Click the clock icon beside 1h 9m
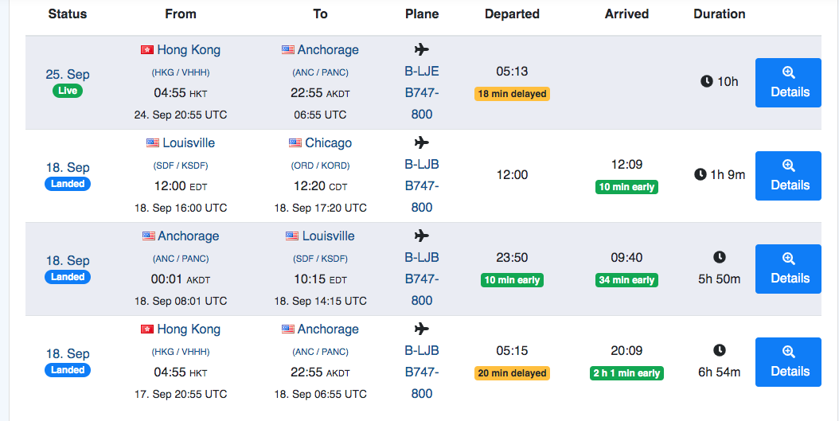The height and width of the screenshot is (421, 839). click(700, 174)
